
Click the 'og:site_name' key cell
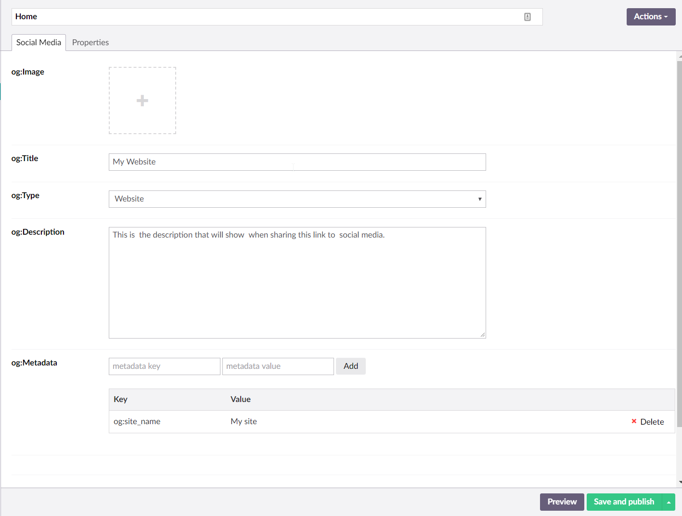click(x=137, y=422)
